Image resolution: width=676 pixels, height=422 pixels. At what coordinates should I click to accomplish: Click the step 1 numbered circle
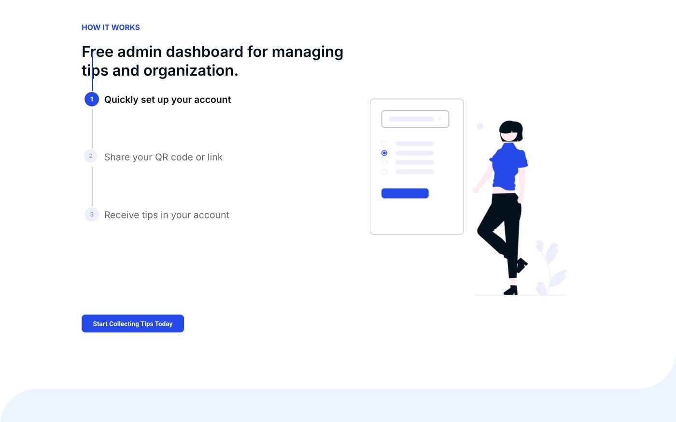[92, 99]
